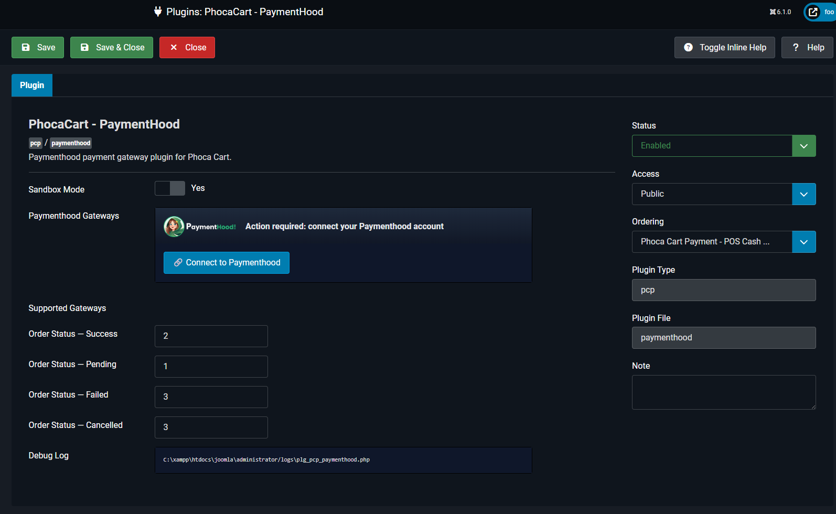This screenshot has height=514, width=836.
Task: Open the site preview external link icon
Action: coord(813,12)
